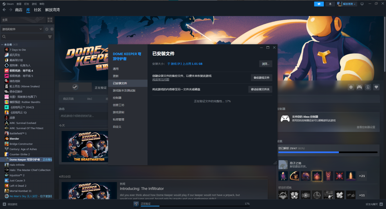Open game settings gear icon
The height and width of the screenshot is (209, 386).
pos(351,87)
